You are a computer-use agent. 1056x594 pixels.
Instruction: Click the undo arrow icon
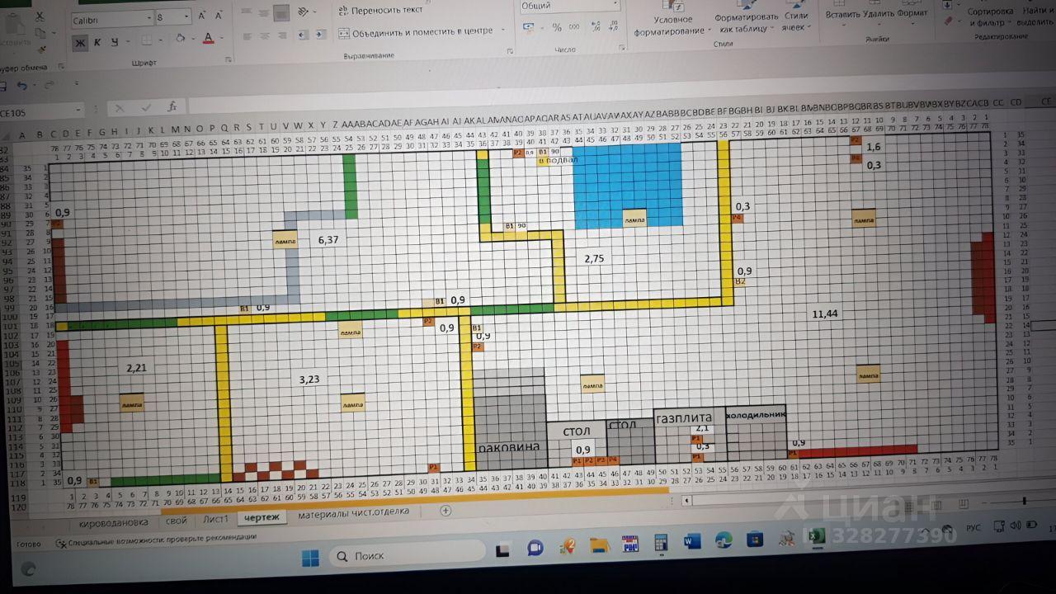(21, 86)
